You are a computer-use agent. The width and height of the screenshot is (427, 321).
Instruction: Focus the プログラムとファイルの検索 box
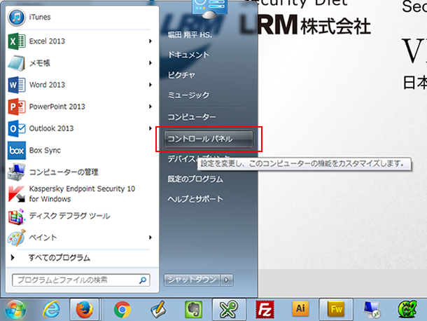pyautogui.click(x=81, y=280)
